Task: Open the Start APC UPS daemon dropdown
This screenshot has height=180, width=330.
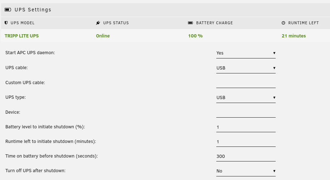Action: tap(246, 53)
